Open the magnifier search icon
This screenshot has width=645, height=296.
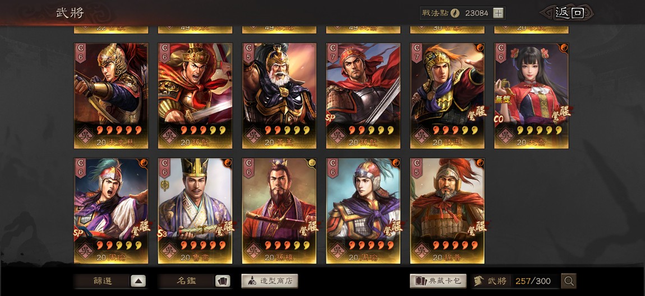pyautogui.click(x=569, y=281)
